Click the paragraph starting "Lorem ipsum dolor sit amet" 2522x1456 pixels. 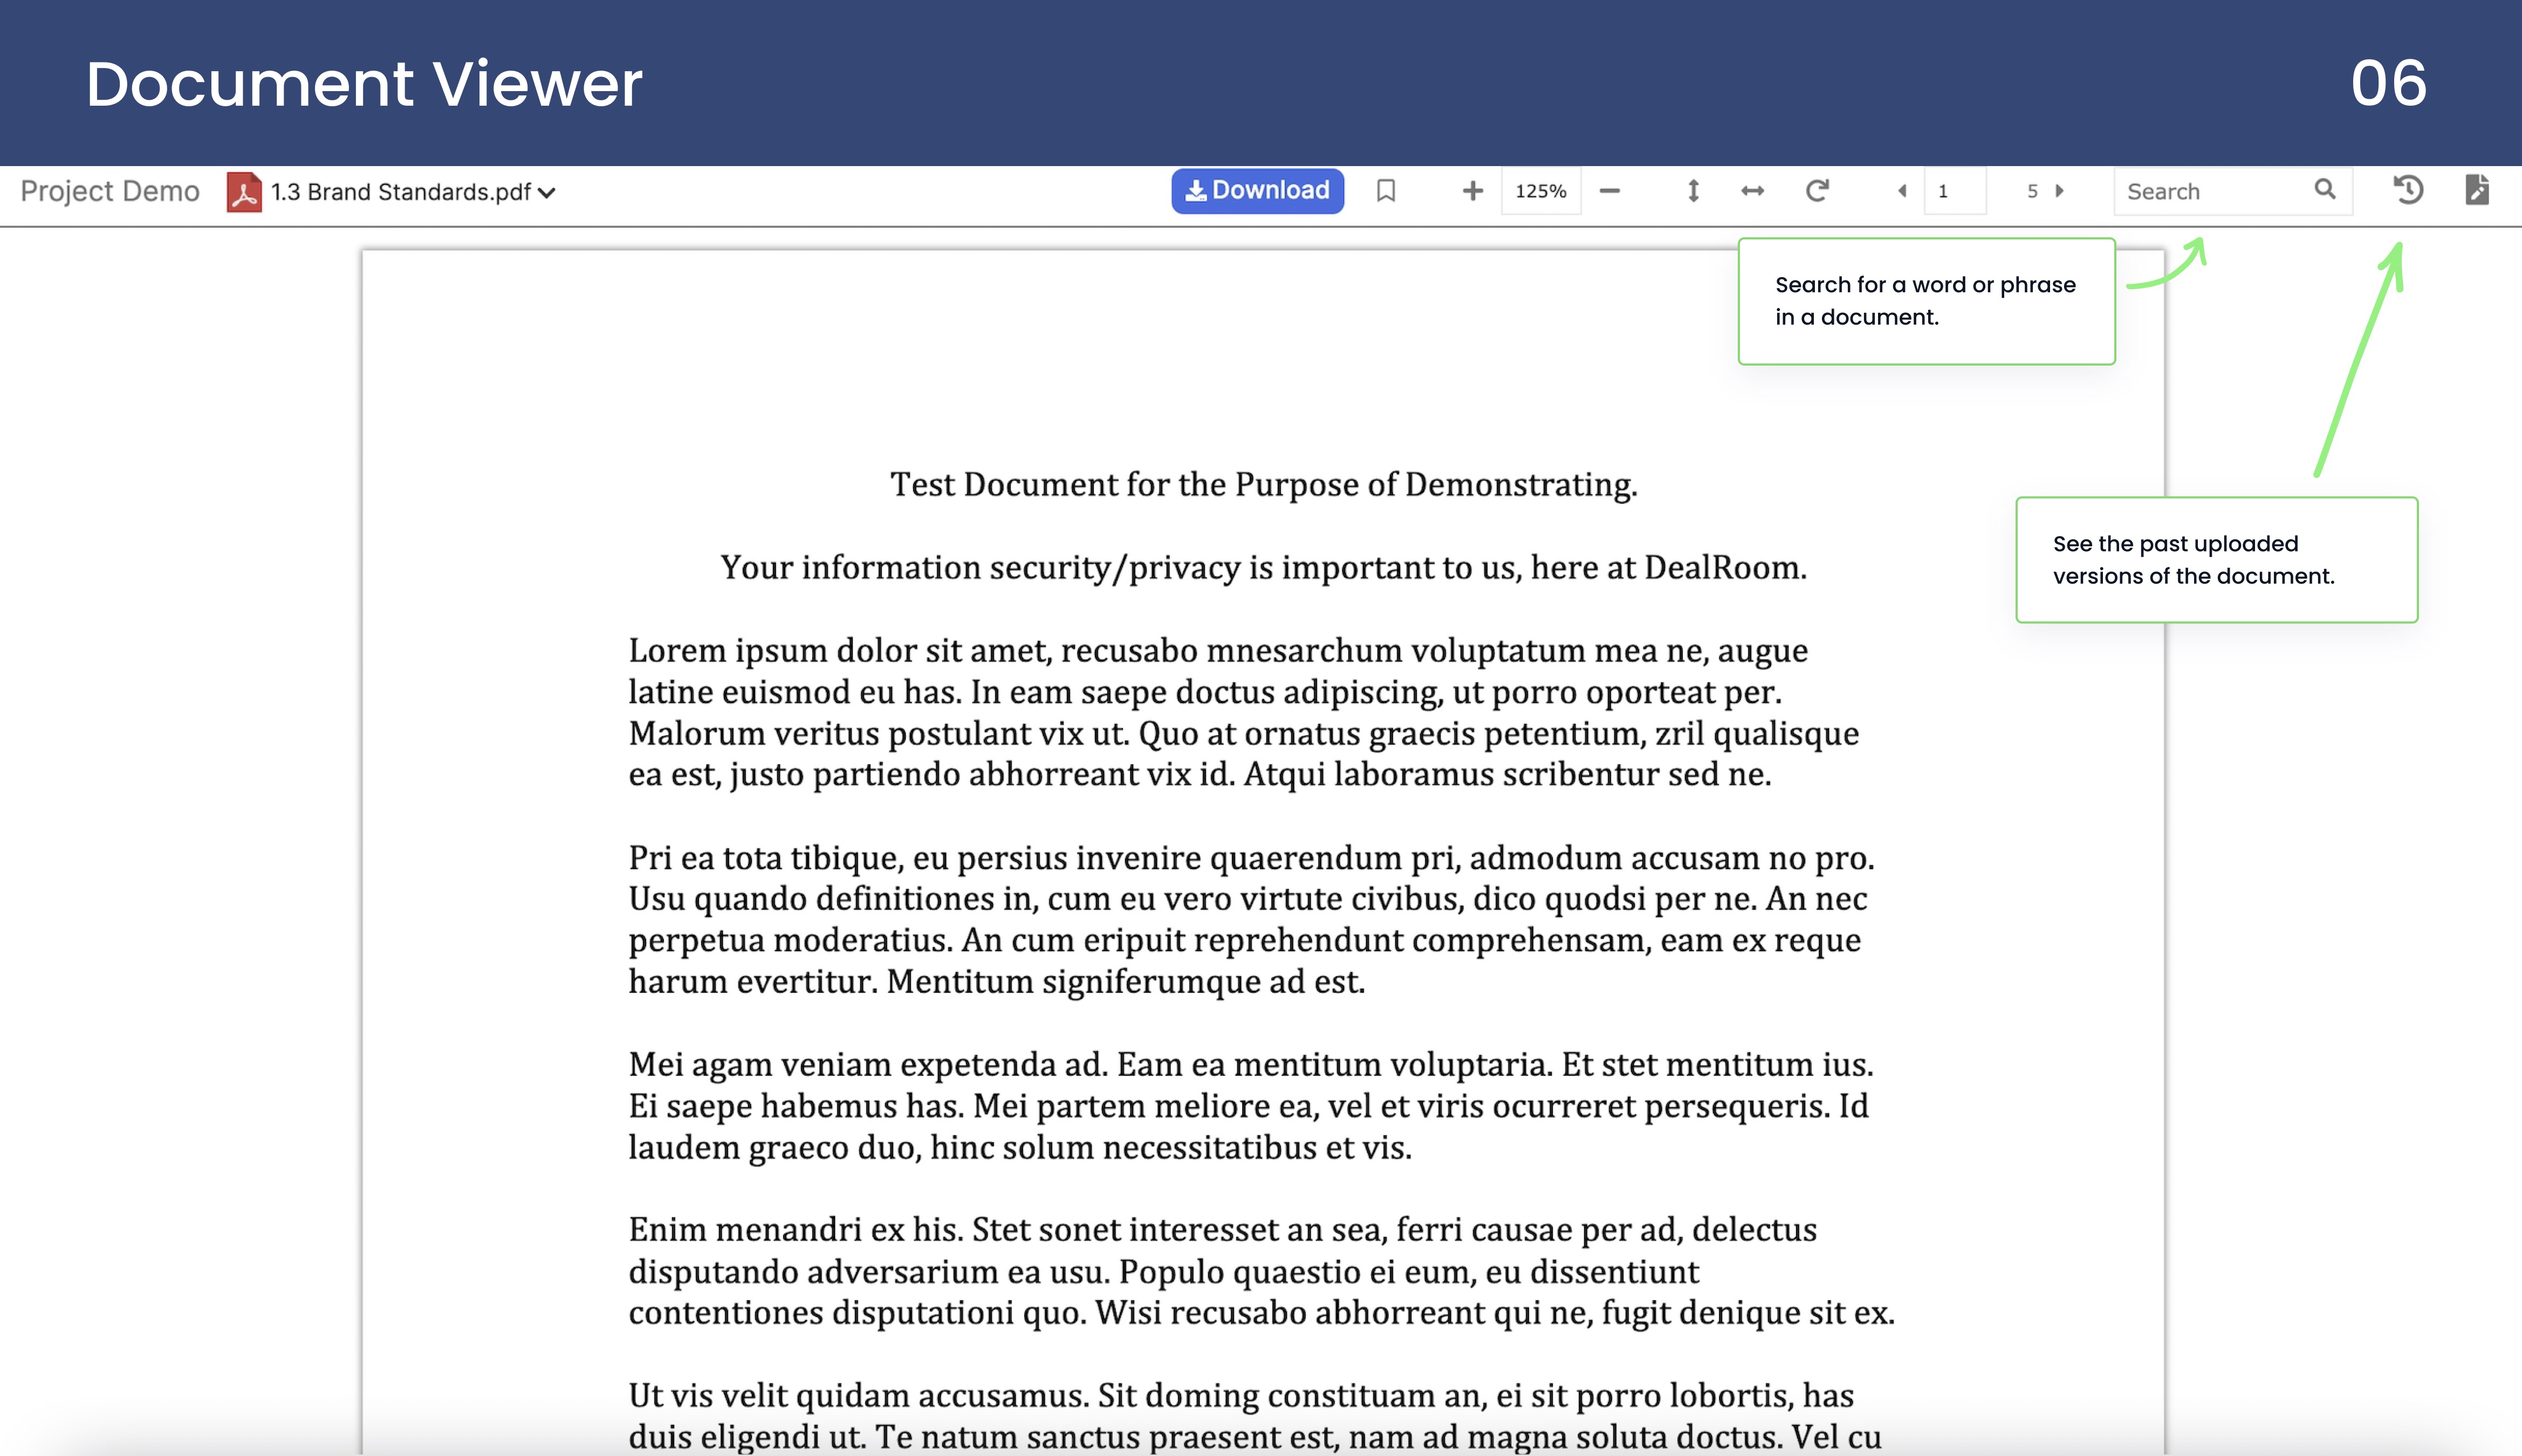(x=1244, y=712)
